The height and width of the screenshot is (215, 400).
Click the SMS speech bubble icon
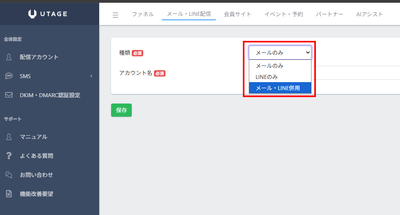pos(9,76)
